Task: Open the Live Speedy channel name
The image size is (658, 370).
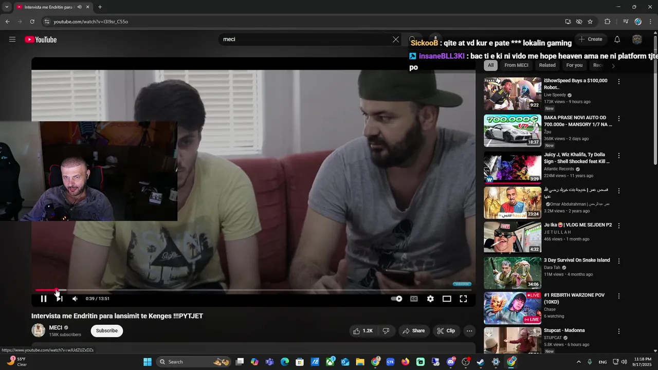Action: (555, 95)
